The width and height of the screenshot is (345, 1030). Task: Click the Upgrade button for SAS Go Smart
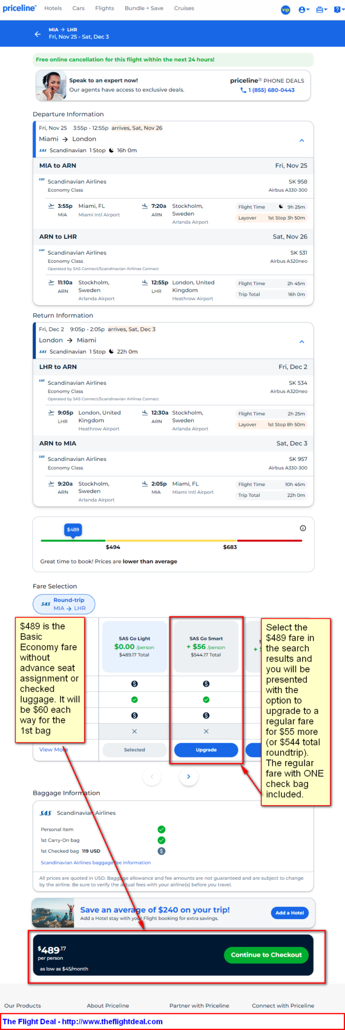[x=206, y=750]
